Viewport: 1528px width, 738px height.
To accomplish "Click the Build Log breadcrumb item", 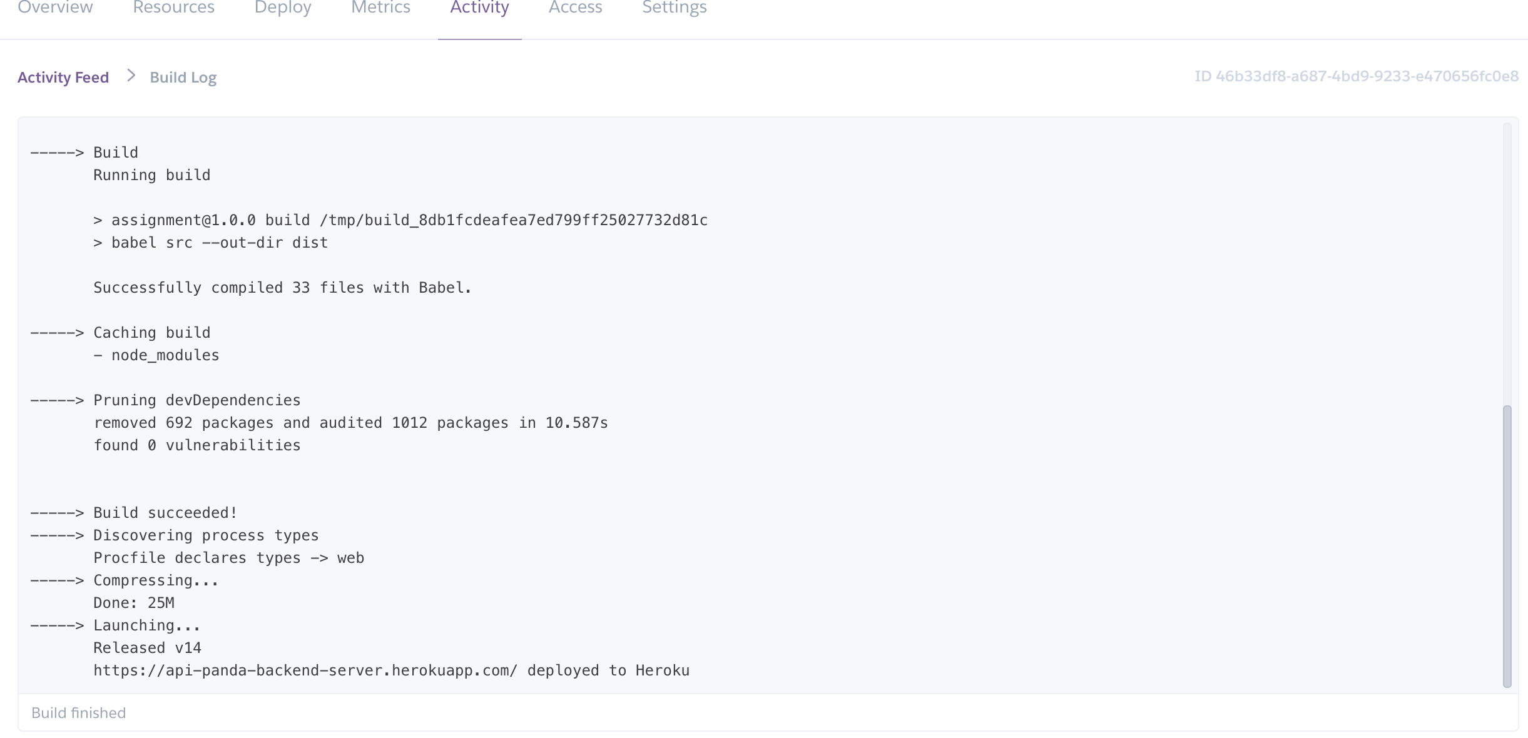I will click(x=183, y=77).
